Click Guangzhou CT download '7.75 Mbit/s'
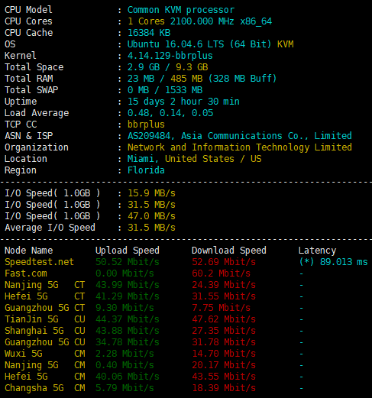The image size is (372, 398). click(222, 308)
